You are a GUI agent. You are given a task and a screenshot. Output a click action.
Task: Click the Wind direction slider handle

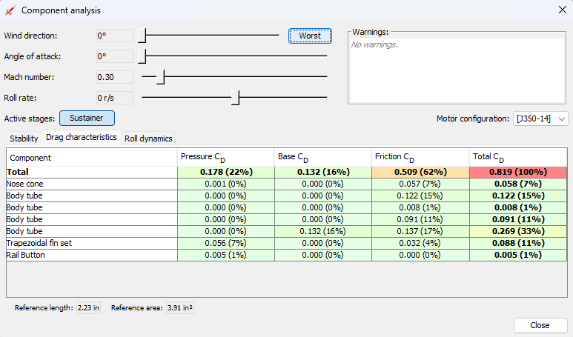click(x=142, y=36)
